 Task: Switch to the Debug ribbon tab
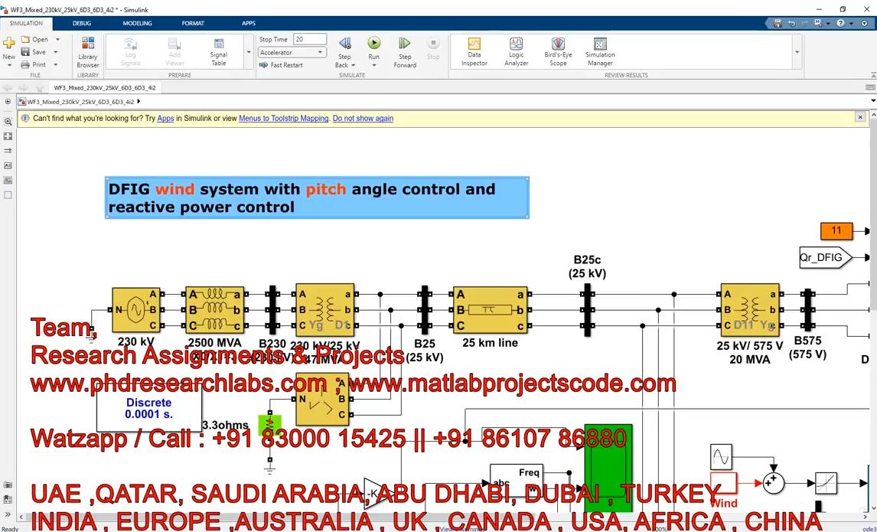(82, 23)
